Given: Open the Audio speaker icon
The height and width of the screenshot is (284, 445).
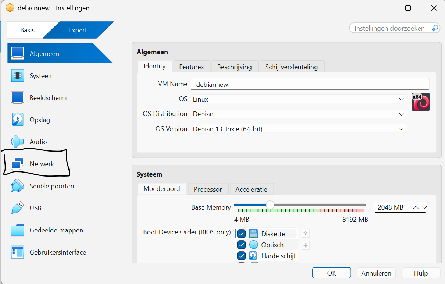Looking at the screenshot, I should [17, 142].
